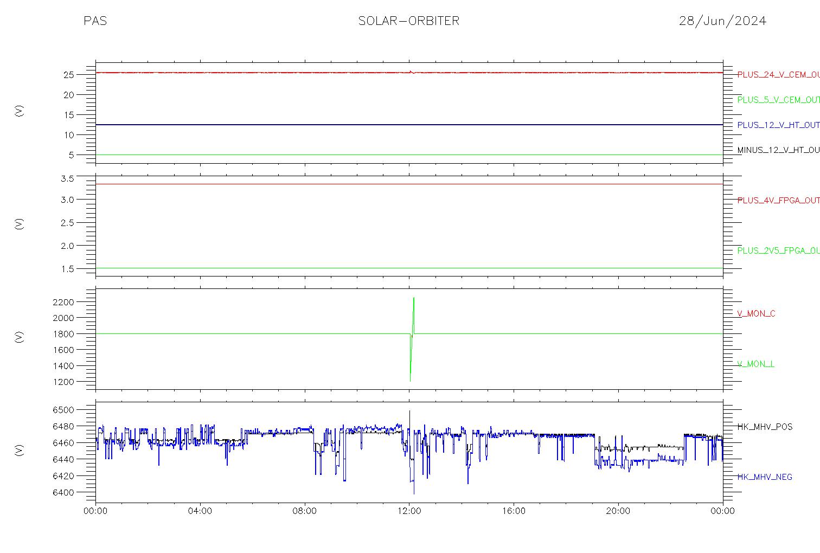The width and height of the screenshot is (820, 553).
Task: Click the 16:00 time axis label
Action: coord(514,511)
